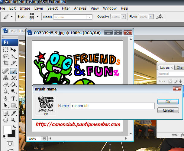Open the document status info popup
Viewport: 184px width, 151px height.
[44, 139]
